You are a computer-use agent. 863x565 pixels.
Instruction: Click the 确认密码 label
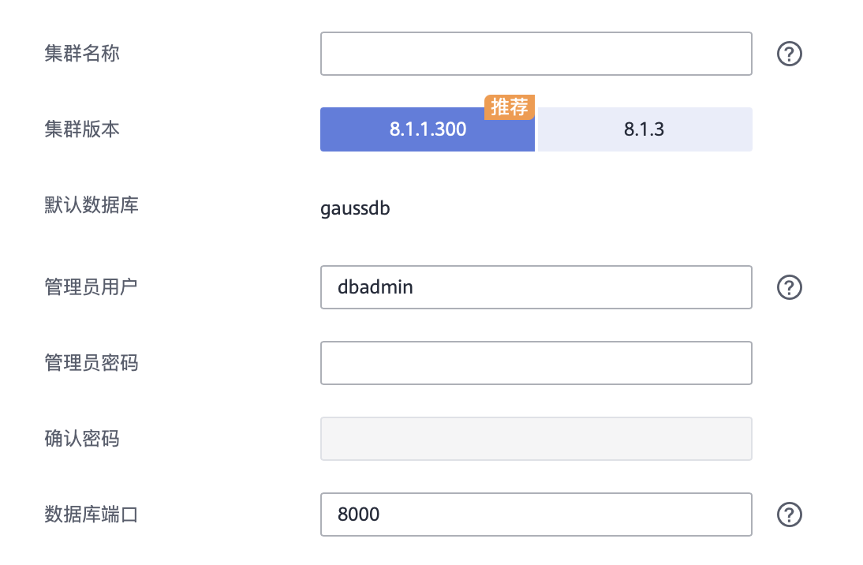(83, 439)
